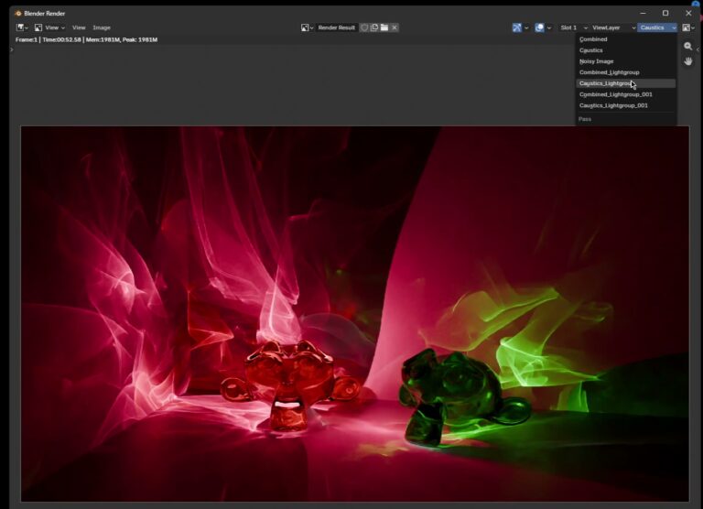The width and height of the screenshot is (703, 509).
Task: Expand the overlays options arrow
Action: [549, 27]
